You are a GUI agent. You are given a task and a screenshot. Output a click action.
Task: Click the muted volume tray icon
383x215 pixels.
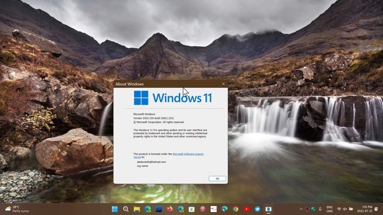pyautogui.click(x=345, y=209)
